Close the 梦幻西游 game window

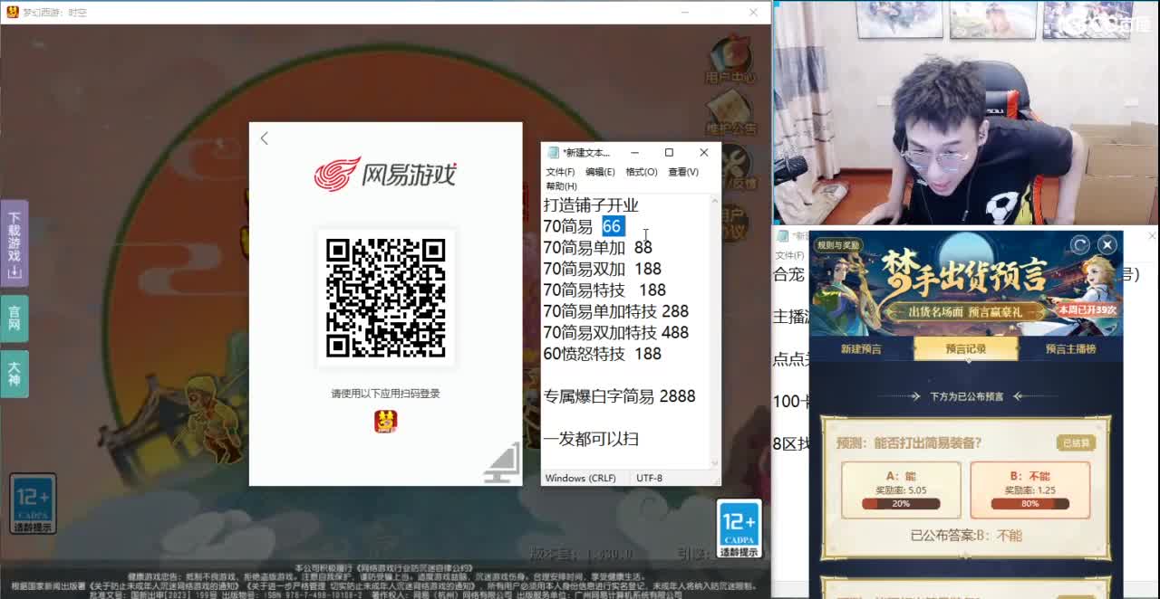(x=753, y=12)
